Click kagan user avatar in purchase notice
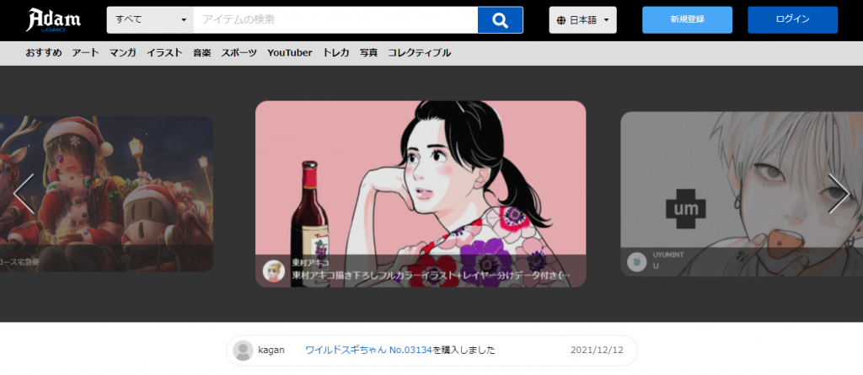 [x=243, y=351]
